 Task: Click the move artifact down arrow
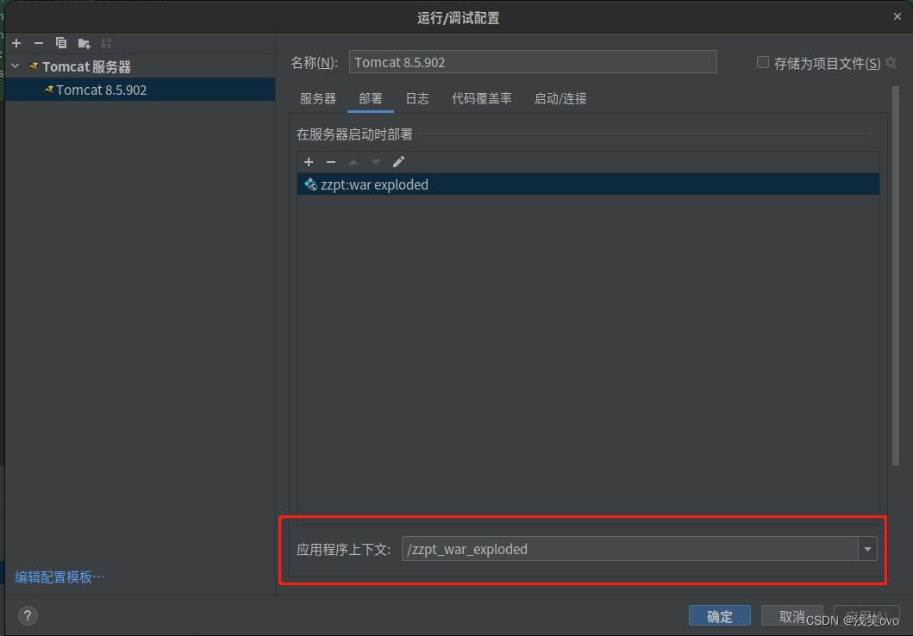coord(375,161)
